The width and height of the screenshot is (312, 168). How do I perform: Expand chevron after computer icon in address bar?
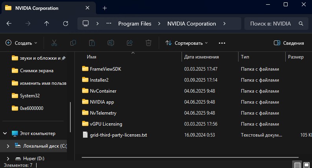pos(97,24)
